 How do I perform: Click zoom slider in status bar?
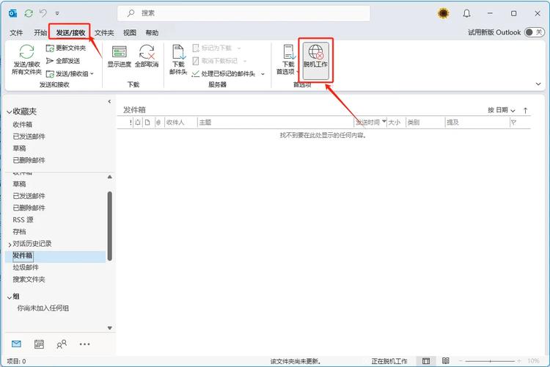490,361
